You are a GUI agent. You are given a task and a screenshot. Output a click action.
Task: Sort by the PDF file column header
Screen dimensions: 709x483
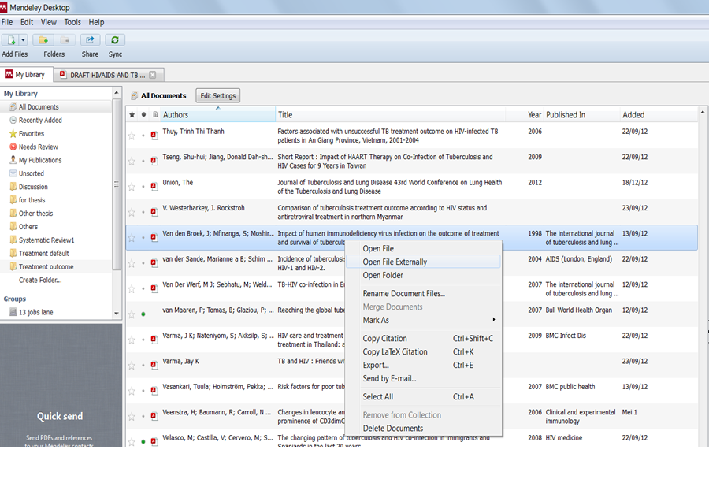[155, 115]
